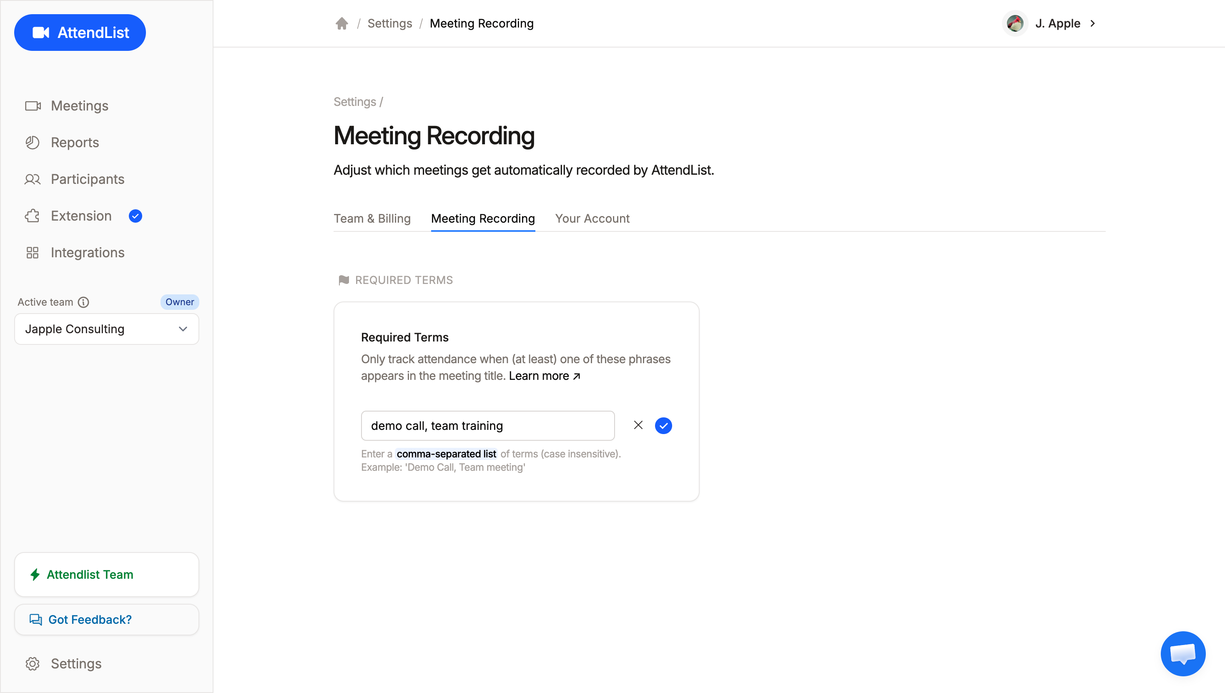Clear the terms using the X button
1225x693 pixels.
point(638,425)
